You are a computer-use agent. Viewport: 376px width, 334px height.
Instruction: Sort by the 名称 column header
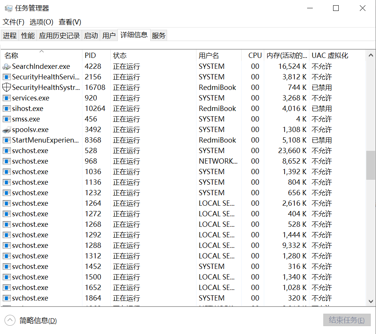(41, 55)
